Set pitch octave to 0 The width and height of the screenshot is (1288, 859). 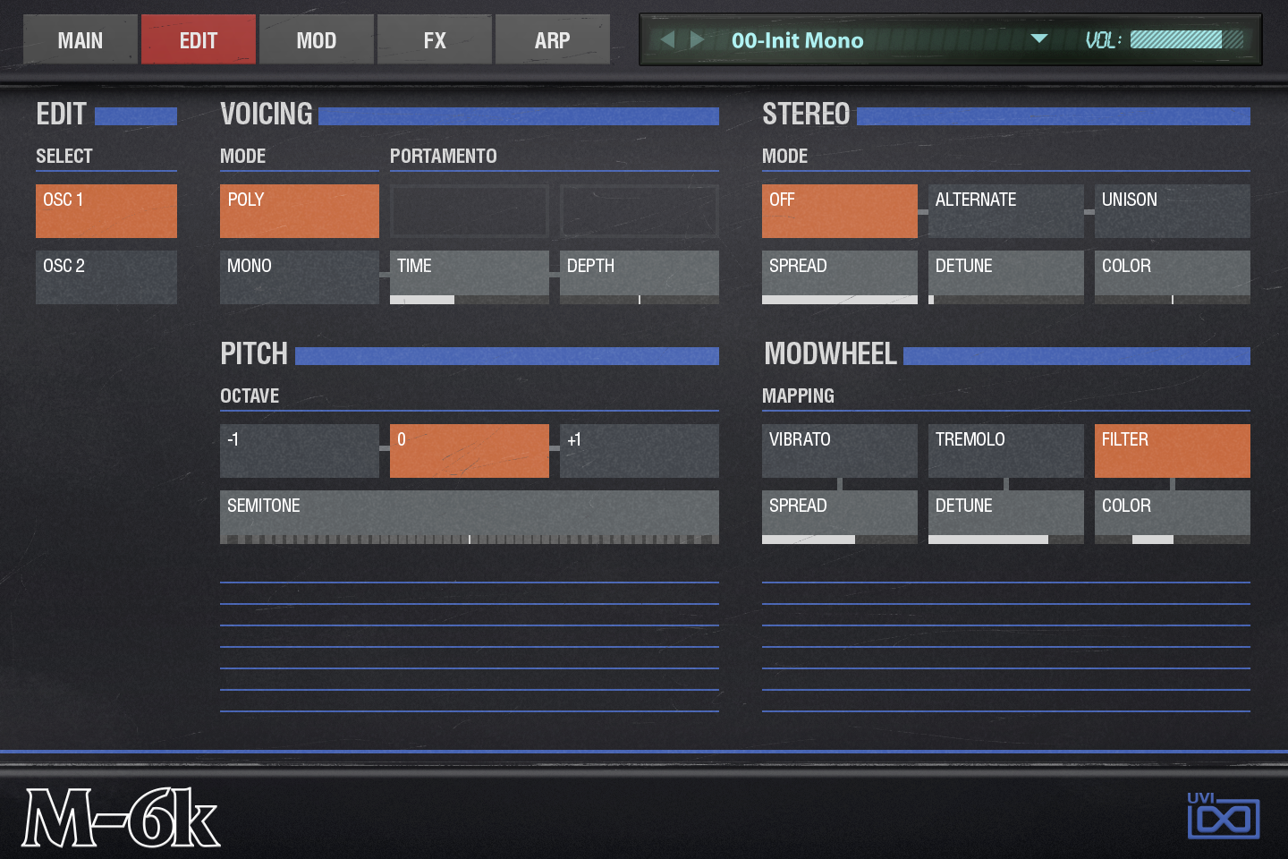pos(470,451)
